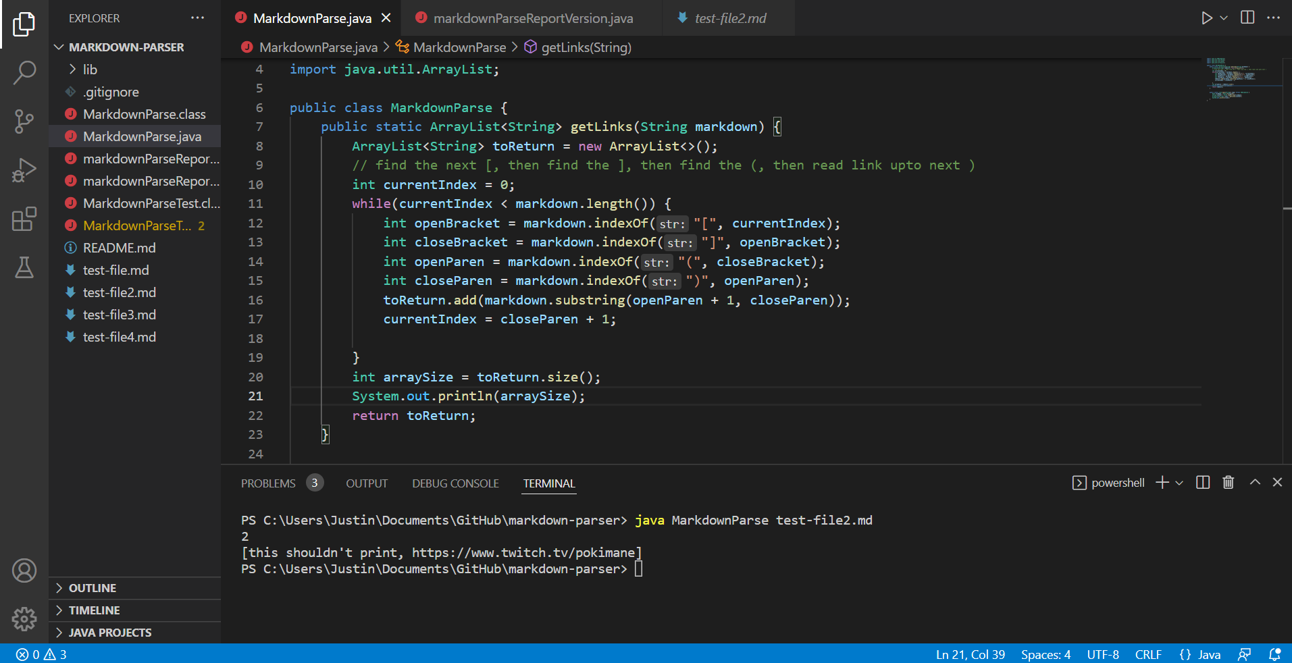Open the Extensions view
Image resolution: width=1292 pixels, height=663 pixels.
click(24, 219)
